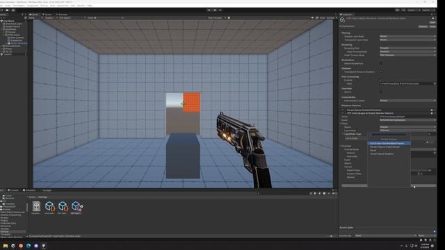Select Screen Space Shadows entry
Image resolution: width=445 pixels, height=250 pixels.
[389, 153]
